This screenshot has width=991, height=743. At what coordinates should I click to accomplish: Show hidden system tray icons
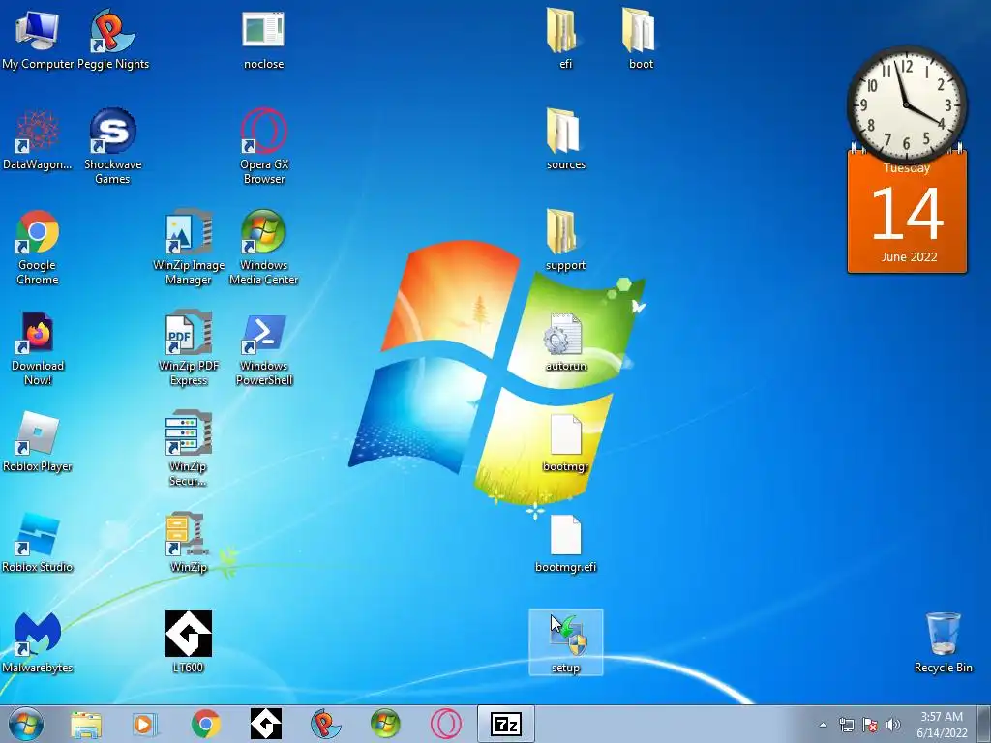(823, 725)
